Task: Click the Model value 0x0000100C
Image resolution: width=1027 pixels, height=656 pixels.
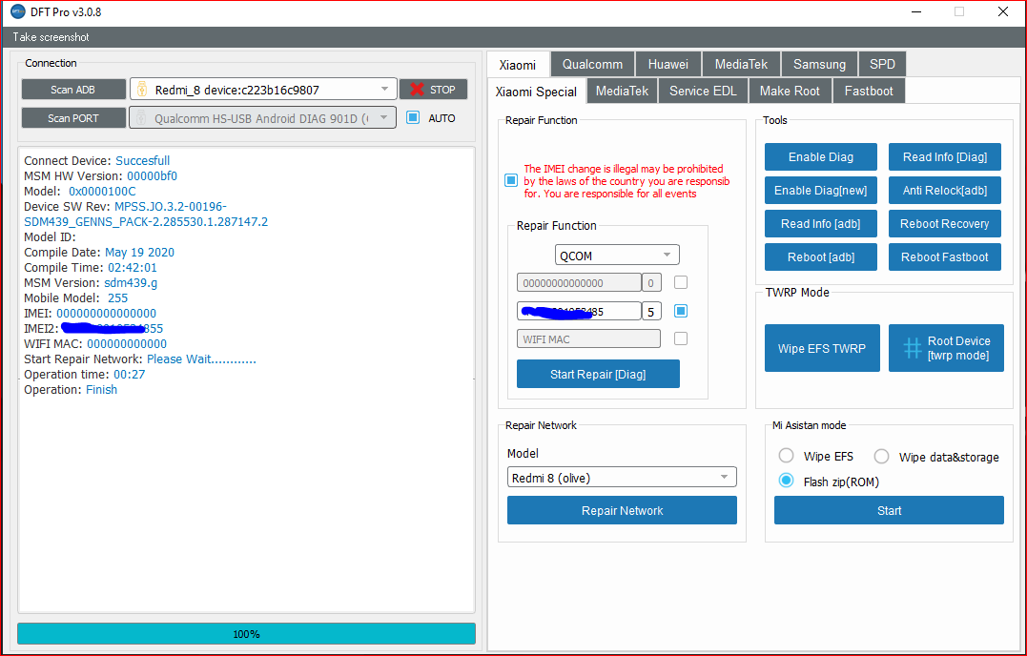Action: pyautogui.click(x=102, y=191)
